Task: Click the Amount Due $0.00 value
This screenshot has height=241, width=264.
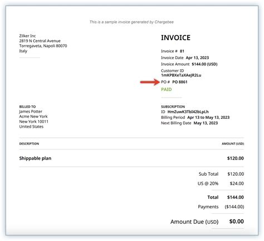Action: coord(236,221)
